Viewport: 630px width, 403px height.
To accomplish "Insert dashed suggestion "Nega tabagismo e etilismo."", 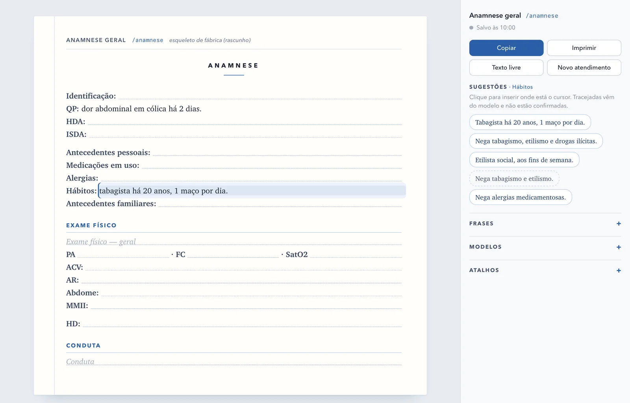I will coord(514,178).
